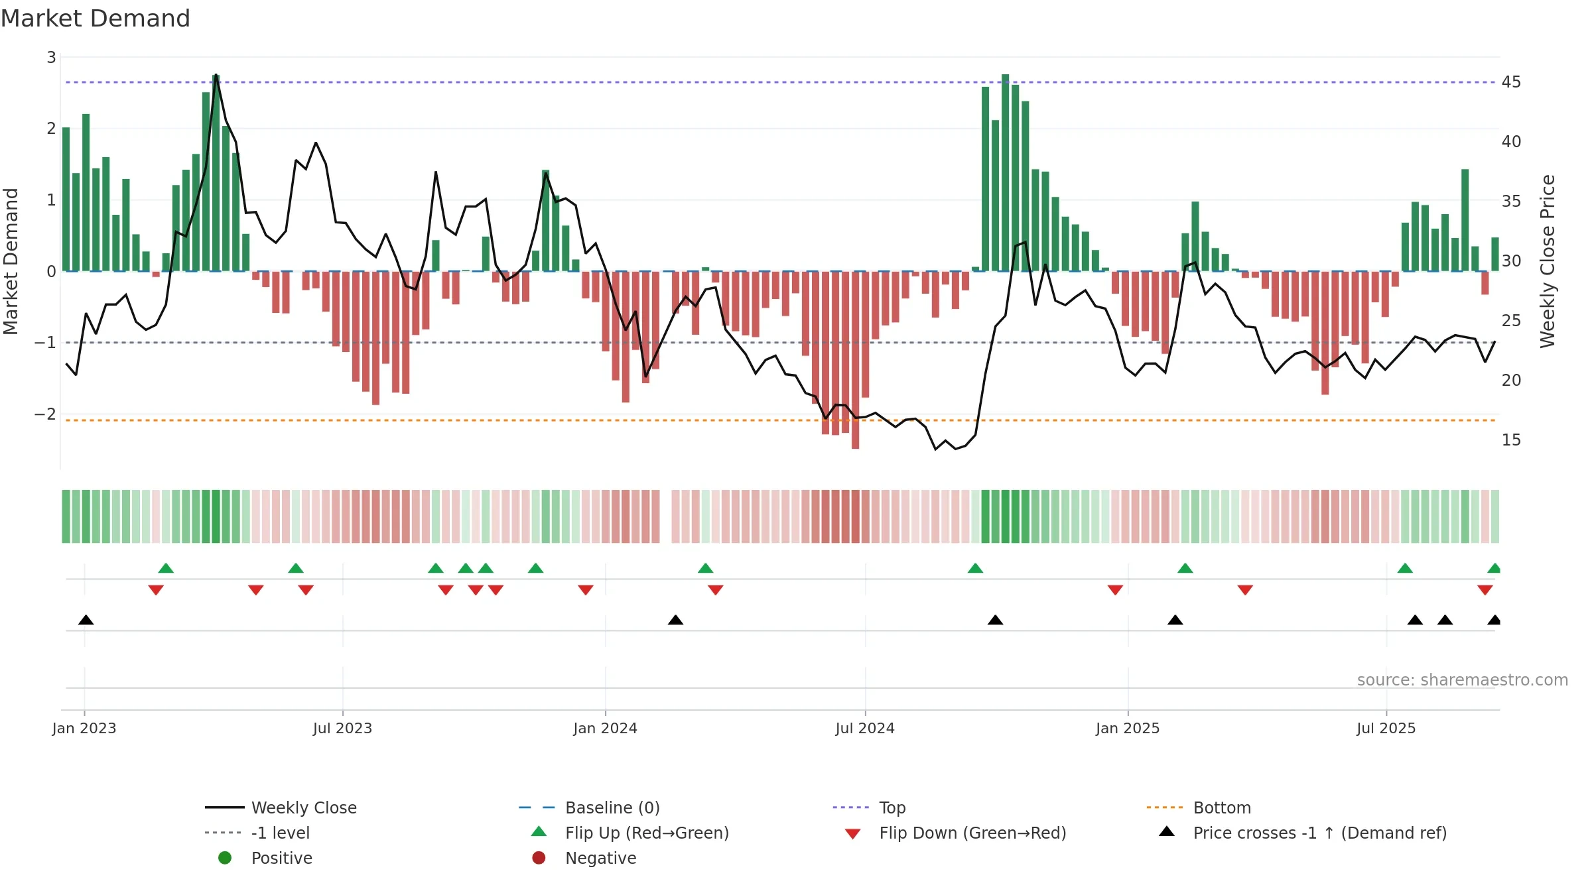Click the 30 tick on the price axis
This screenshot has width=1592, height=895.
(x=1511, y=261)
